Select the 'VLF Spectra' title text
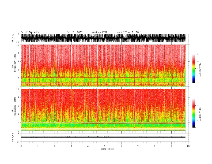Viewport: 212px width, 164px height. [x=30, y=32]
